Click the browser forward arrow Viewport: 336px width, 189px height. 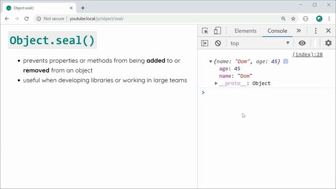coord(17,19)
